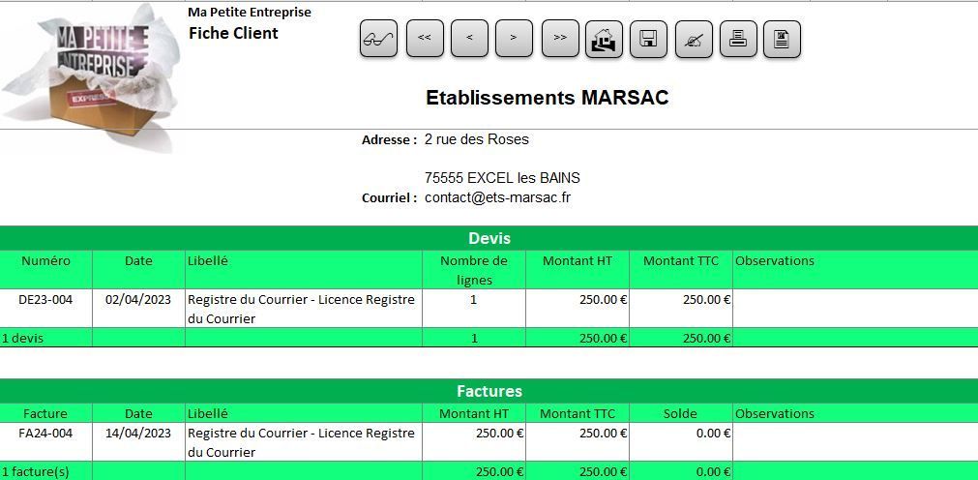Click the Facture column header

click(45, 413)
